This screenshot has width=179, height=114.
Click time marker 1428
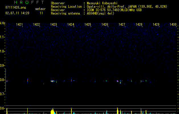139,25
